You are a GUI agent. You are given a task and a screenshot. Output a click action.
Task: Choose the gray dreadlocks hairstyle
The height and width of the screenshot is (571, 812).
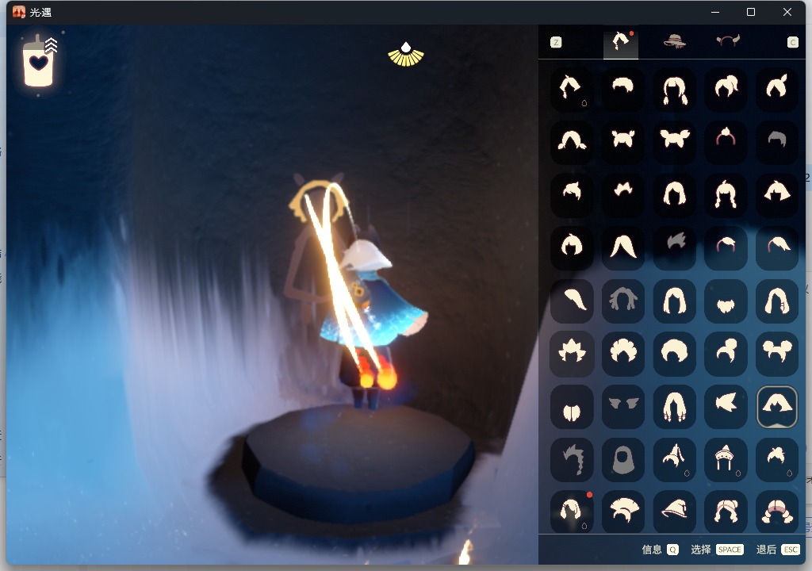click(623, 301)
